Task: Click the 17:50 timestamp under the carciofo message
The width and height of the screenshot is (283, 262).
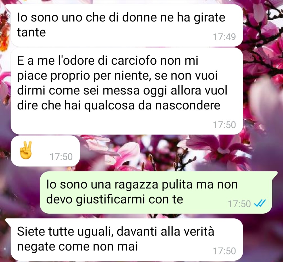Action: click(224, 125)
